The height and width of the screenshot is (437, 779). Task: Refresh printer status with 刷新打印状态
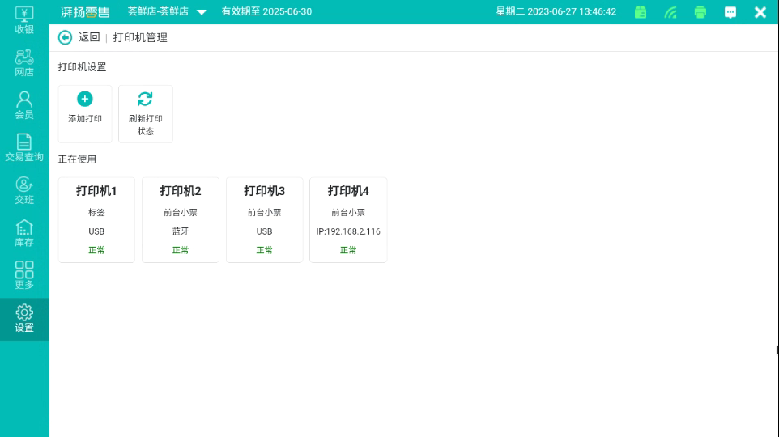145,113
